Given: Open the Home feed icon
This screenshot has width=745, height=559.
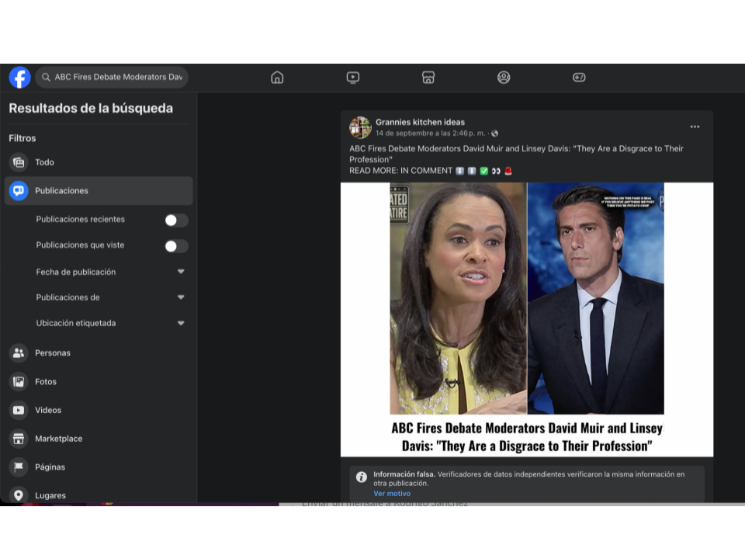Looking at the screenshot, I should point(277,78).
